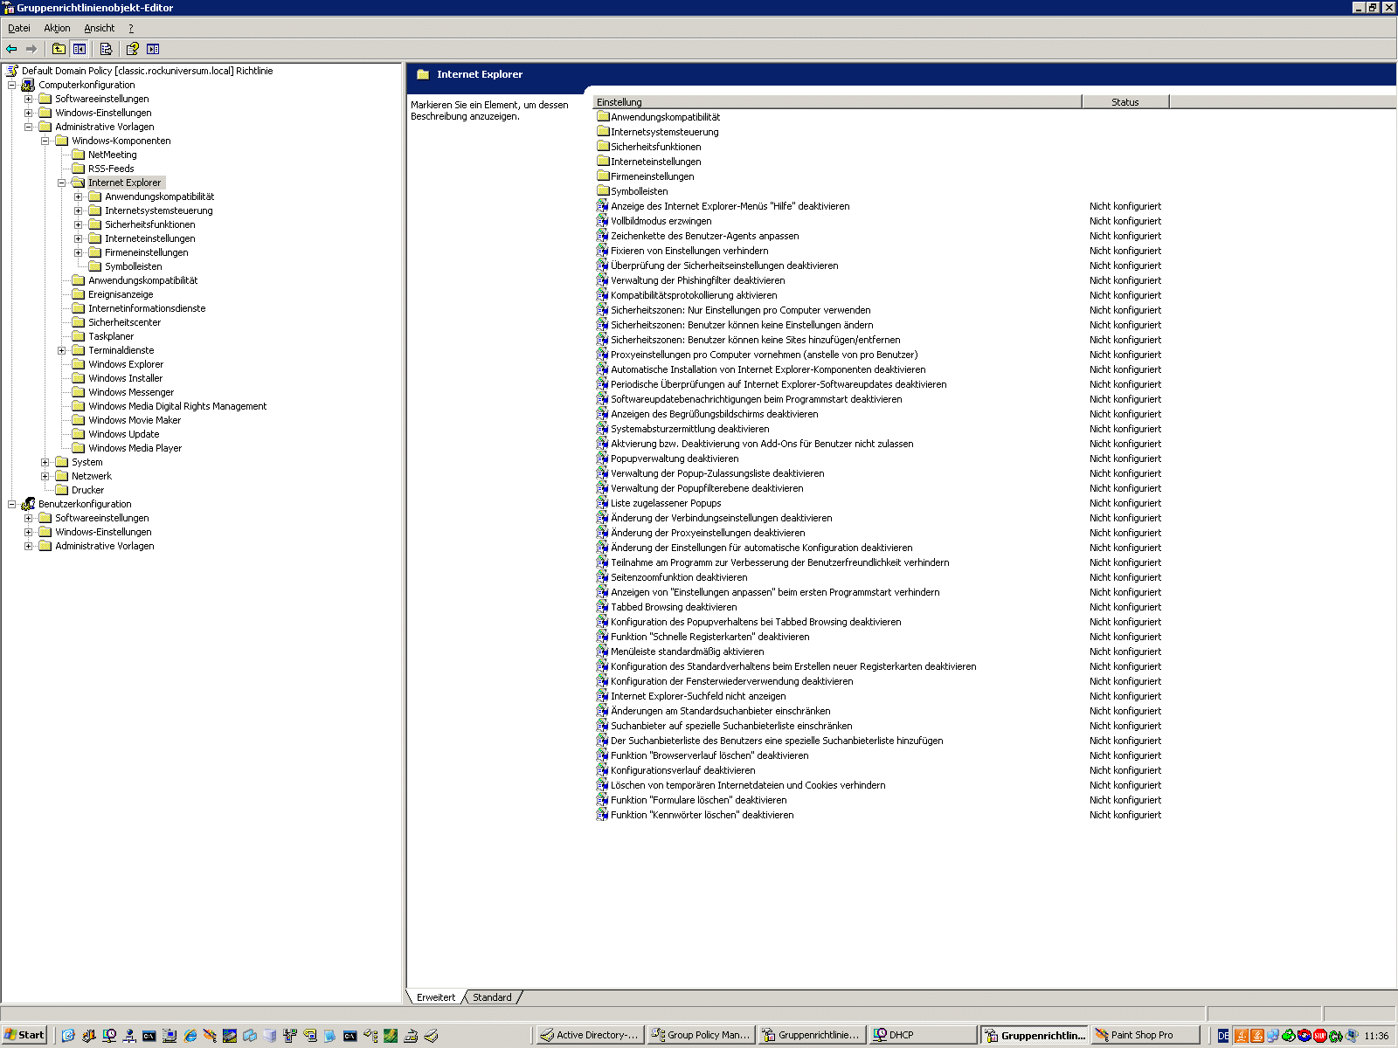1398x1048 pixels.
Task: Select Default Domain Policy root node
Action: click(x=147, y=71)
